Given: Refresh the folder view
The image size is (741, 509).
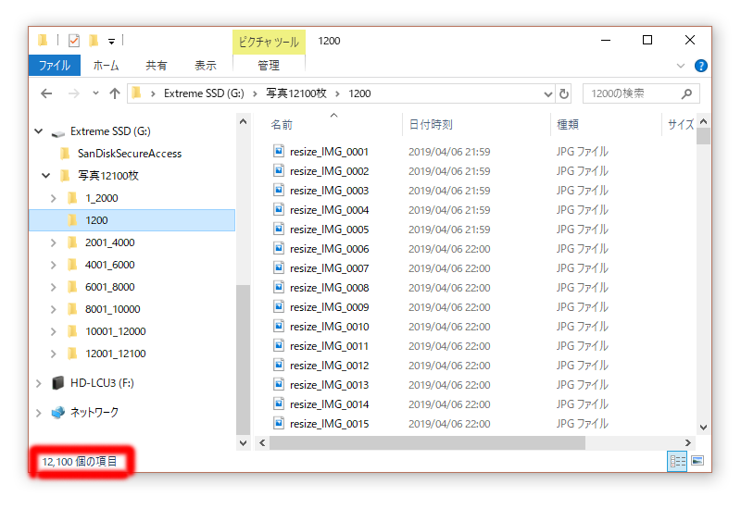Looking at the screenshot, I should pos(564,94).
